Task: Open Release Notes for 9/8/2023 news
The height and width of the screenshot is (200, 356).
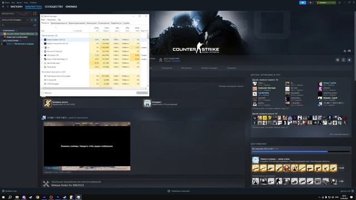Action: point(67,185)
